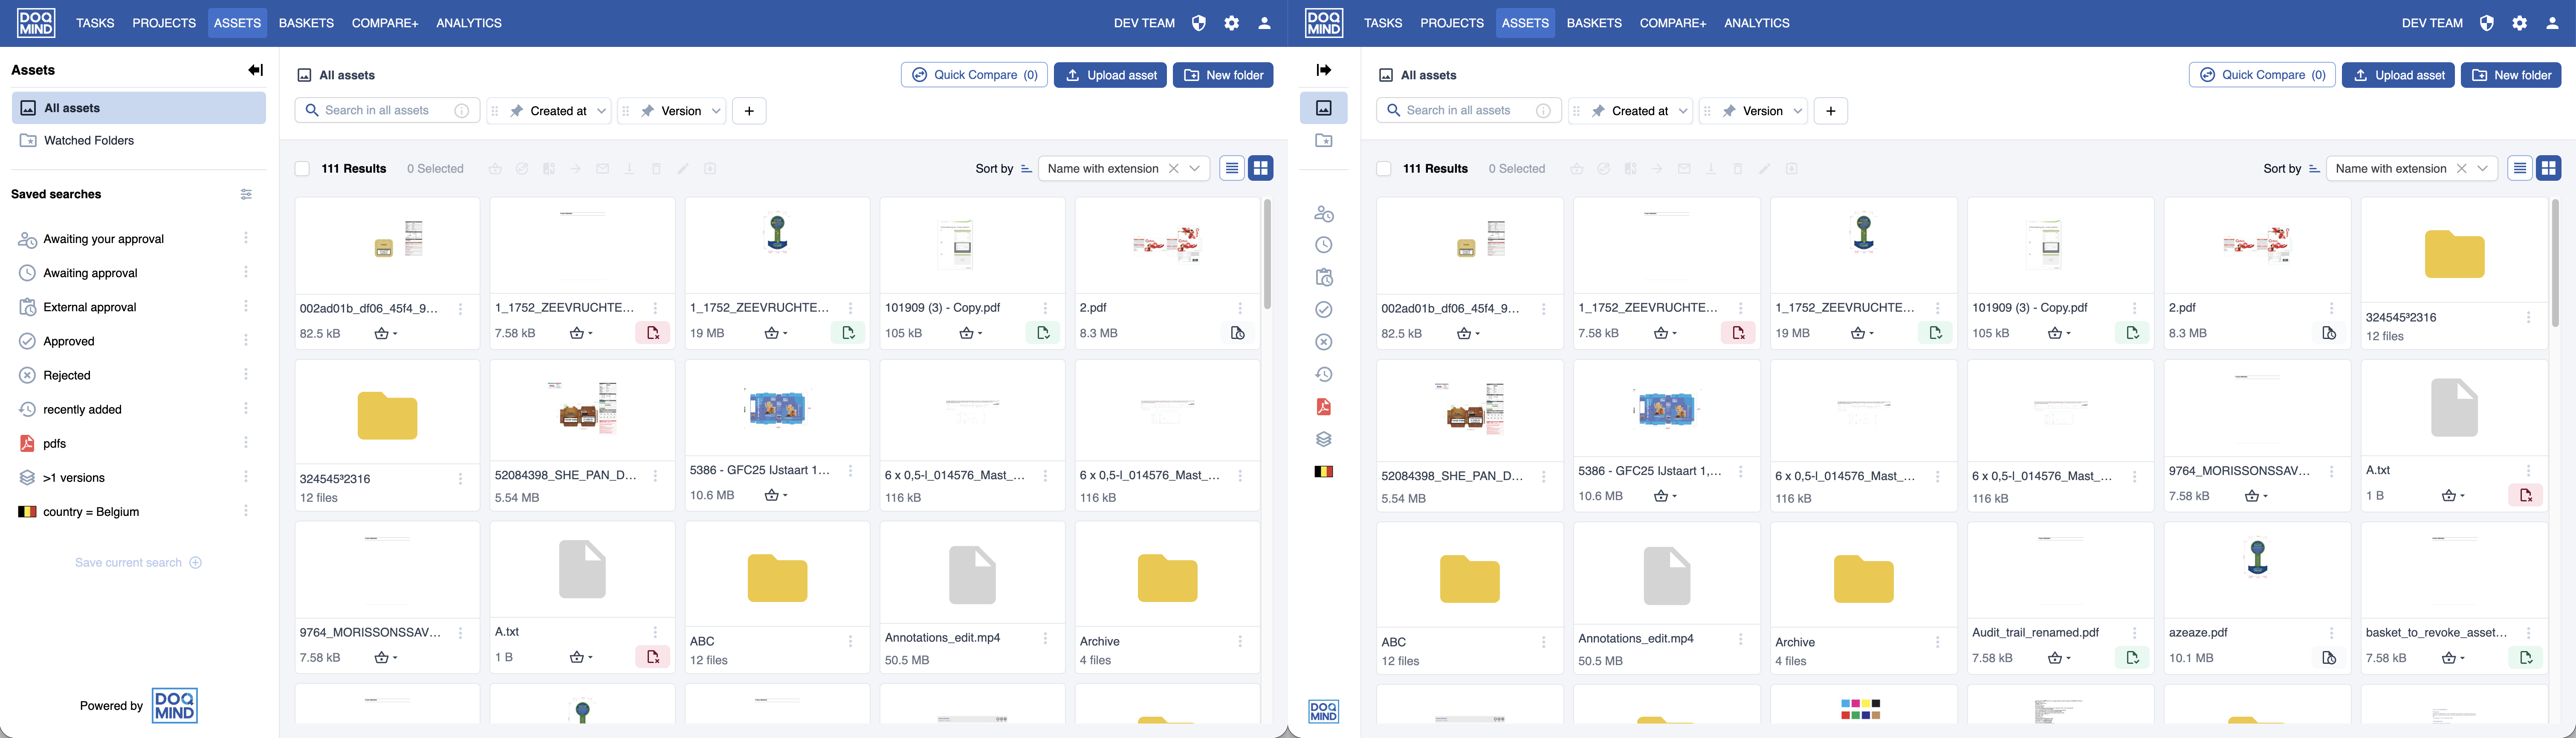
Task: Right window: click recently added history icon
Action: [x=1324, y=374]
